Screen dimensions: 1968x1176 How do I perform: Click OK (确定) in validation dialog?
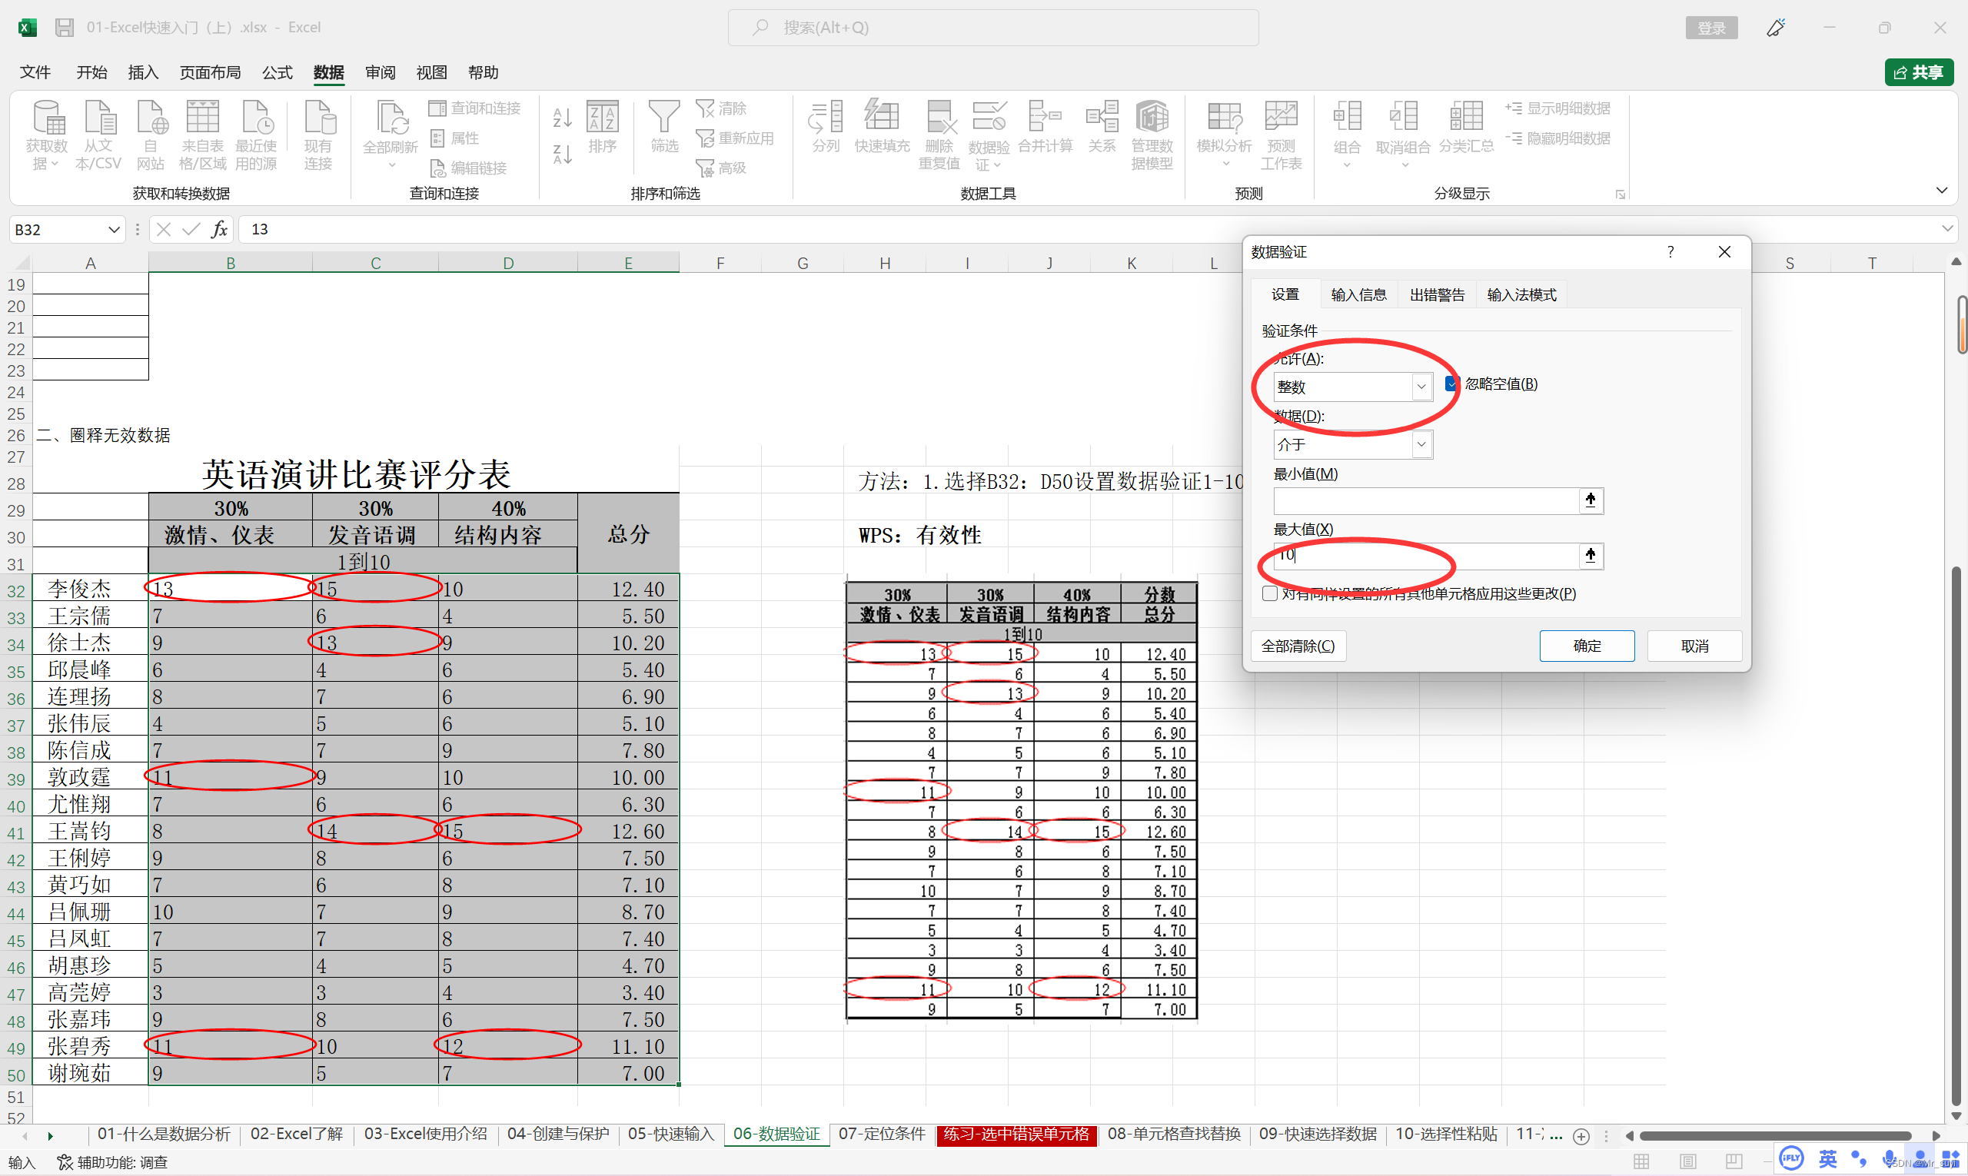click(1587, 646)
